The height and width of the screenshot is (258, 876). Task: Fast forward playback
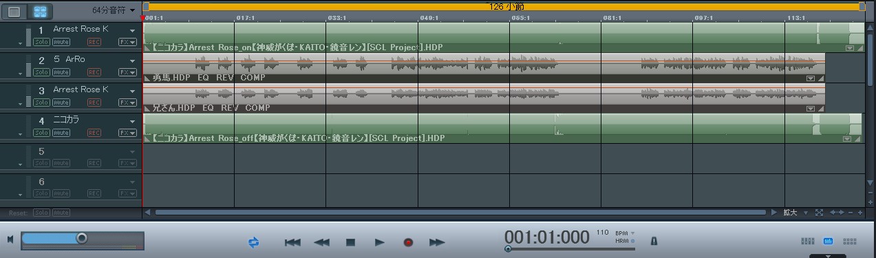[x=437, y=242]
